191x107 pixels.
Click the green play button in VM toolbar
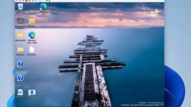(36, 1)
